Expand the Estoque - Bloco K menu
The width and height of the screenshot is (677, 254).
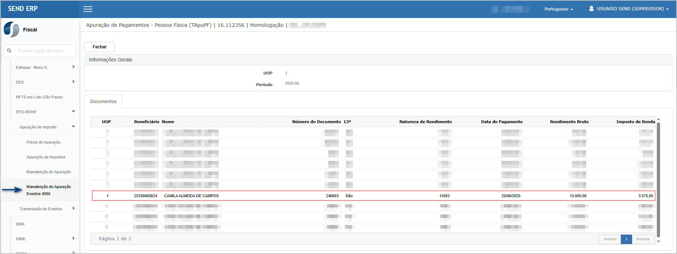[73, 67]
